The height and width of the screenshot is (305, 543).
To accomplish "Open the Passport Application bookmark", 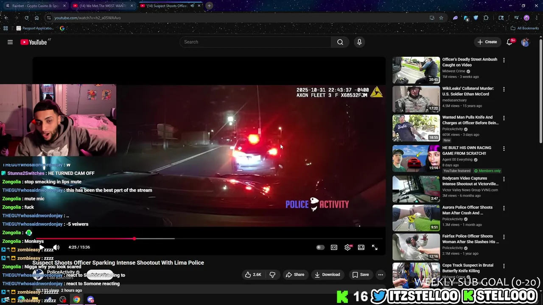I will [35, 28].
